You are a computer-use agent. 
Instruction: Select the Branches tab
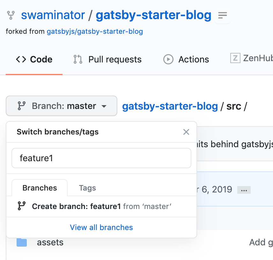[40, 188]
